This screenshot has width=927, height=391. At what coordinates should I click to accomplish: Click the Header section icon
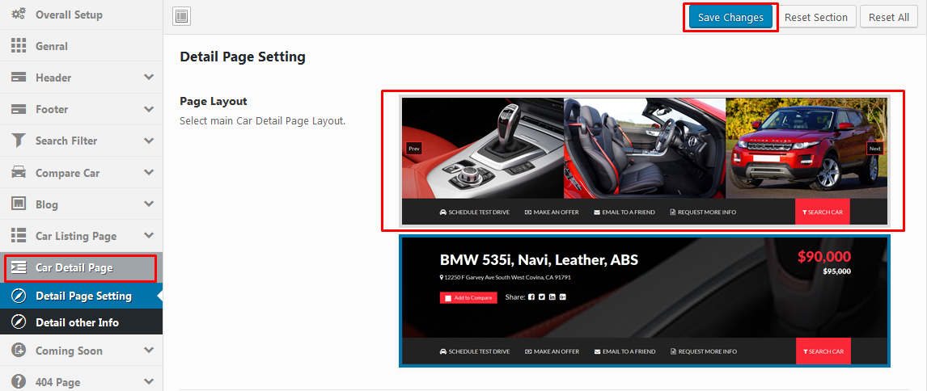(x=19, y=78)
